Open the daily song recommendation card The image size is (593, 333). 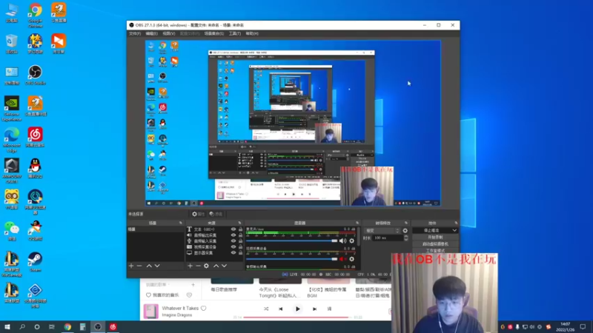[231, 286]
